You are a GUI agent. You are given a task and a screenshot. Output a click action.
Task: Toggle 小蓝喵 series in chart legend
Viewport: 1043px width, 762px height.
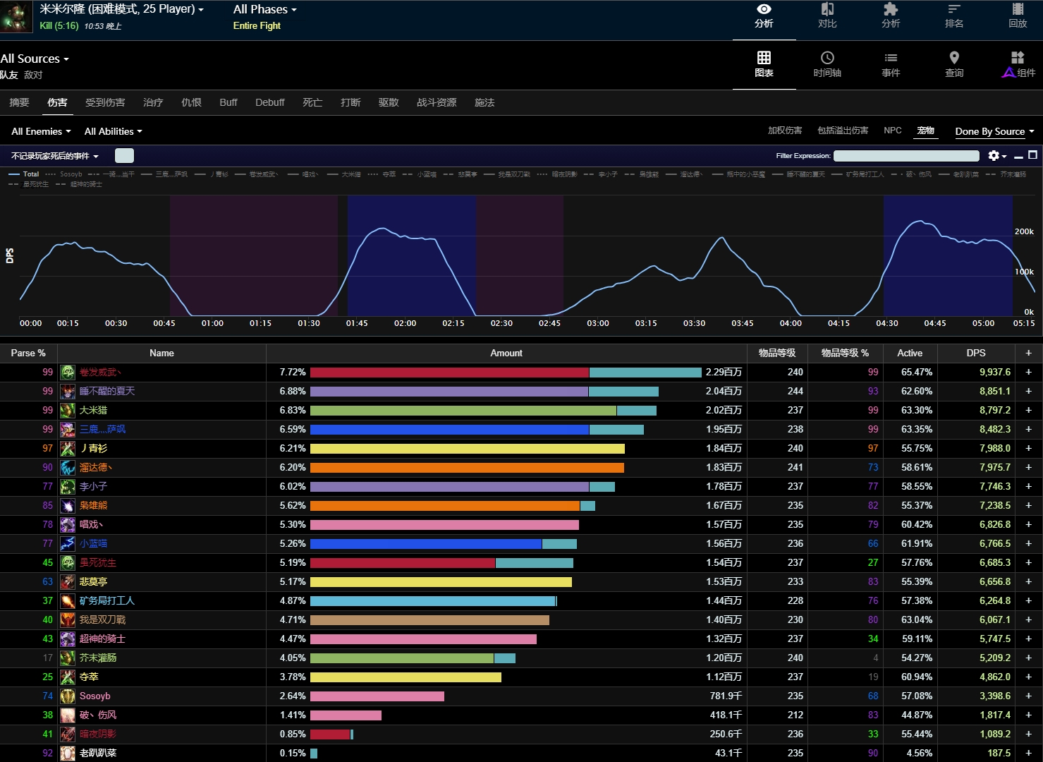pyautogui.click(x=420, y=174)
